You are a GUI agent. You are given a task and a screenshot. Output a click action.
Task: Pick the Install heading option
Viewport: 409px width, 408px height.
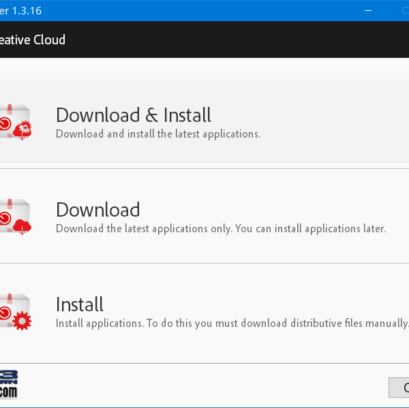tap(80, 304)
